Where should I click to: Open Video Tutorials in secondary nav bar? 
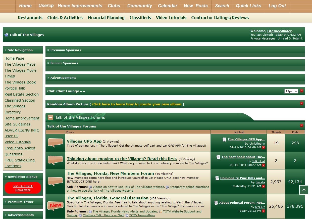[171, 18]
